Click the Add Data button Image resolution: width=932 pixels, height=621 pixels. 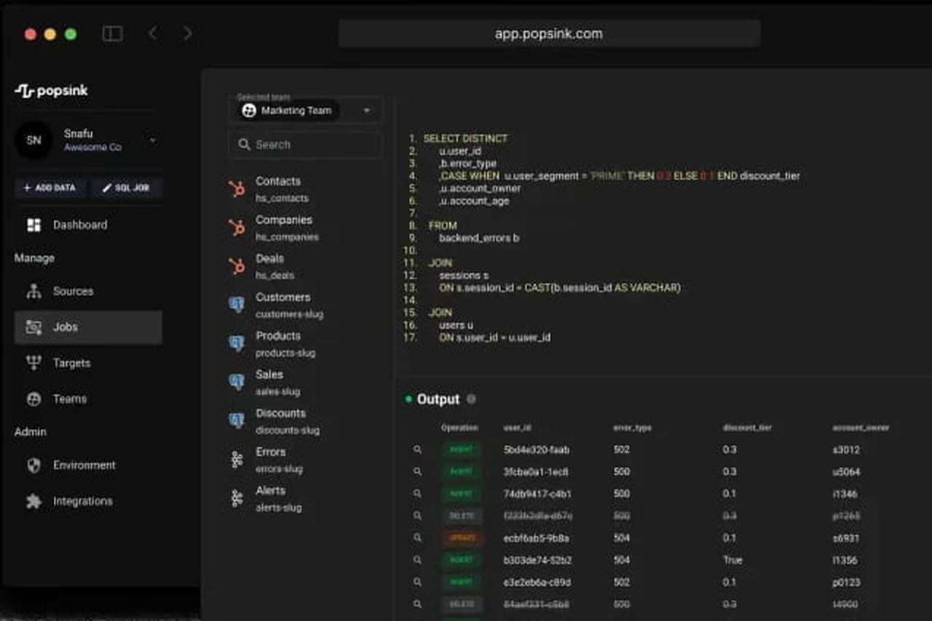[50, 188]
